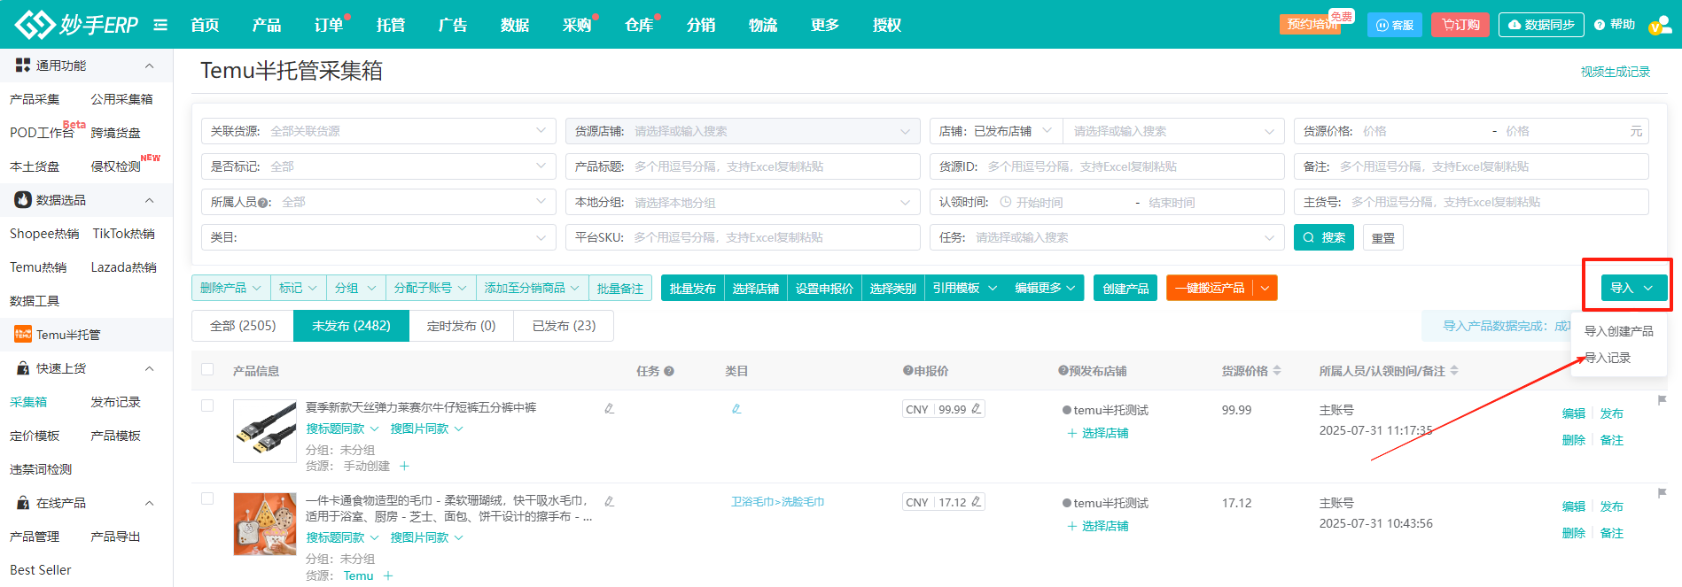Click the 订购 button in header
The image size is (1682, 587).
(1460, 25)
